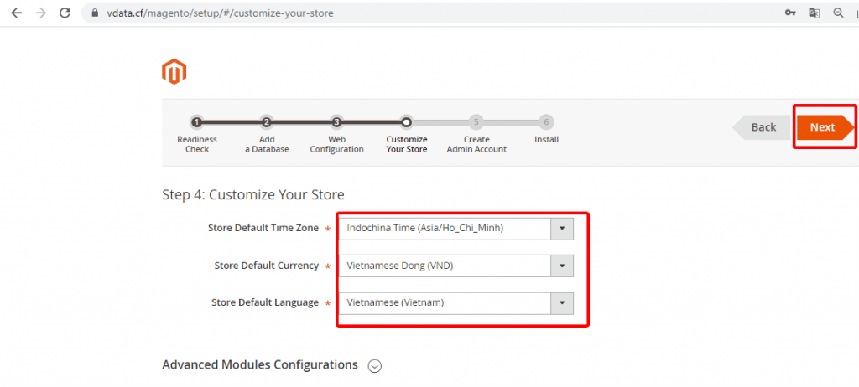Click the padlock site info icon

click(x=96, y=13)
